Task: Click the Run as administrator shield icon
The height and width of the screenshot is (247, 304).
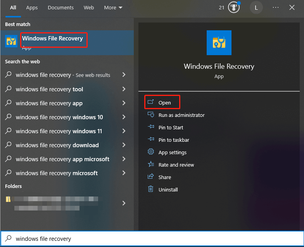Action: pyautogui.click(x=150, y=115)
